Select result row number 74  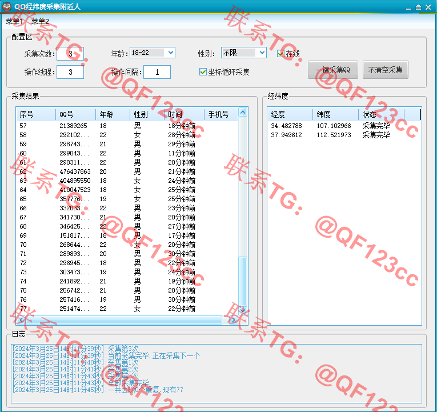tap(127, 281)
